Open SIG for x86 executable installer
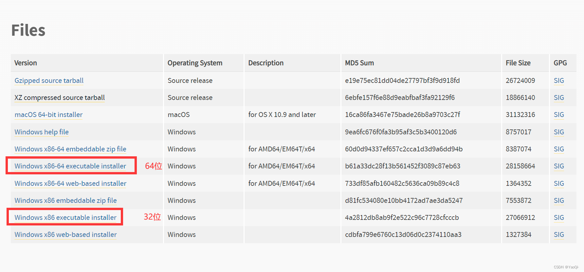The height and width of the screenshot is (272, 584). [x=559, y=218]
